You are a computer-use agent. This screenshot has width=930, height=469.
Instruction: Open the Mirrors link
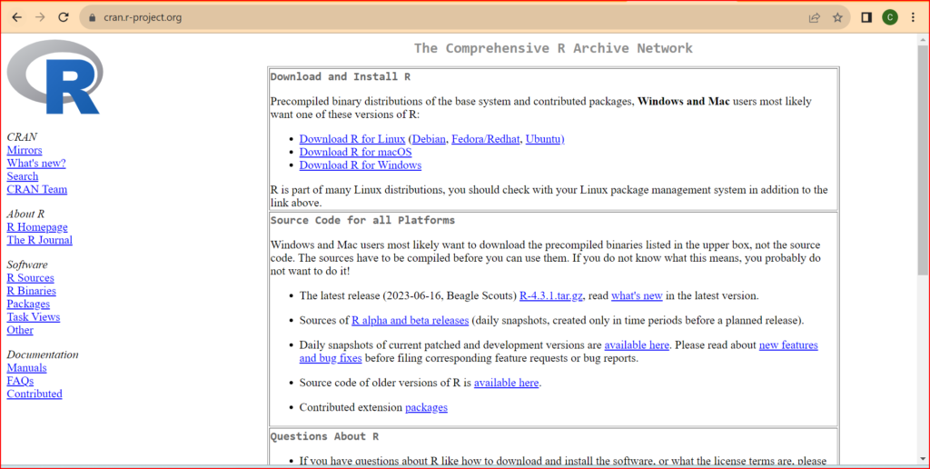25,150
